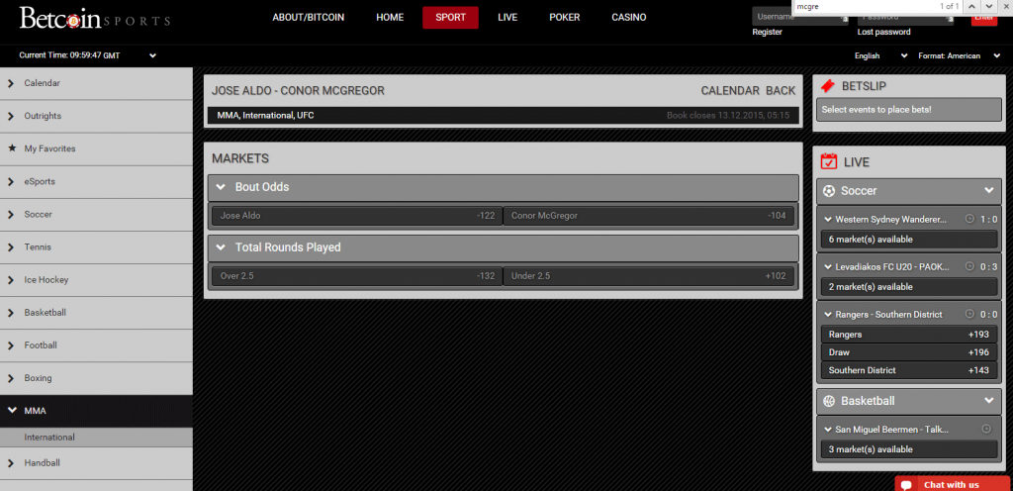
Task: Open the Sport section
Action: pyautogui.click(x=450, y=18)
